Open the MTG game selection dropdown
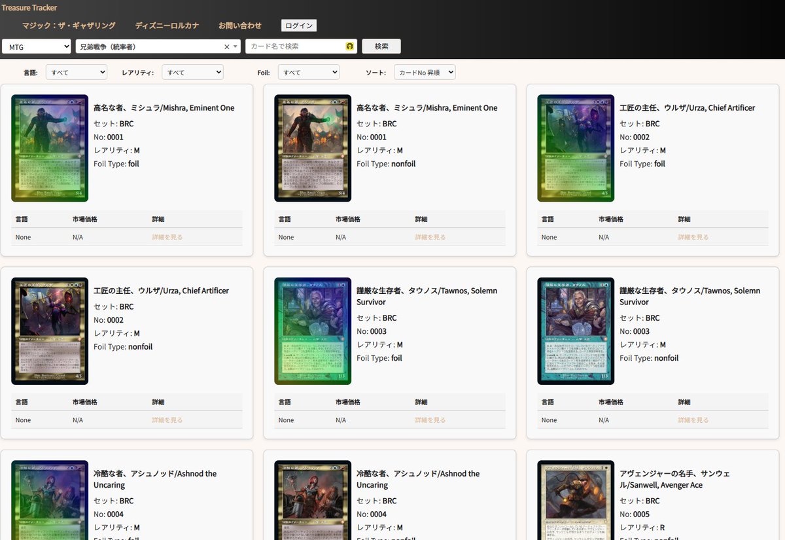The height and width of the screenshot is (540, 785). pyautogui.click(x=36, y=46)
